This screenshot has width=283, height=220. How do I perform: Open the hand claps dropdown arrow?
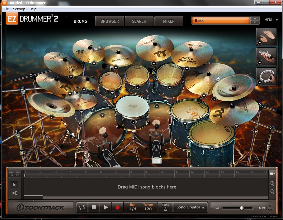pyautogui.click(x=260, y=42)
